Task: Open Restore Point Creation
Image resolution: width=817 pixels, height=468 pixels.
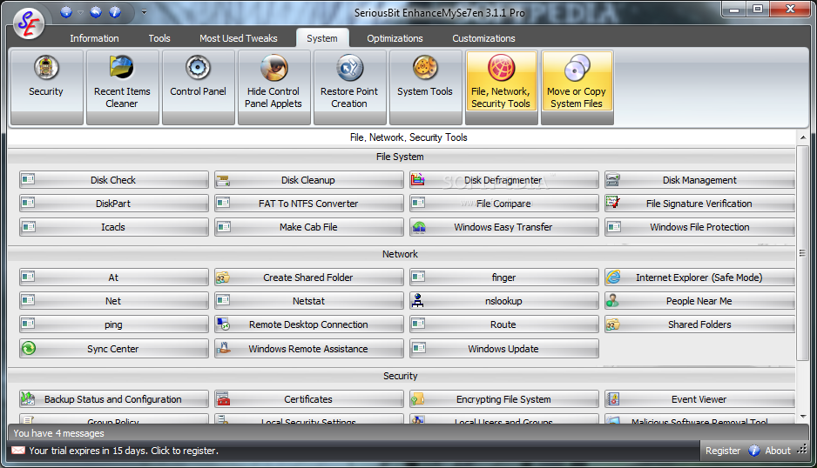Action: [349, 87]
